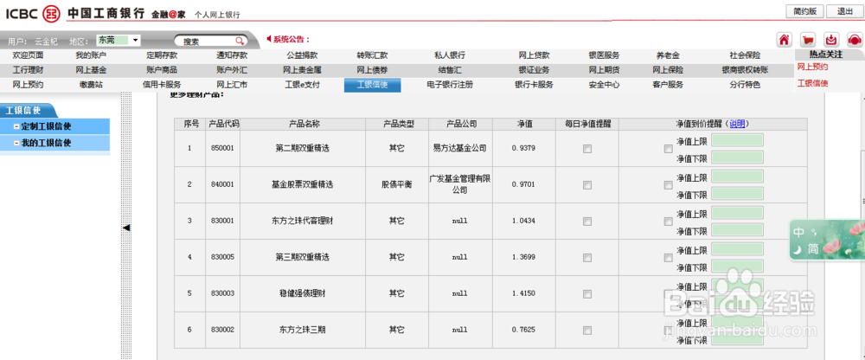Open 私人银行 menu
The height and width of the screenshot is (360, 865).
(450, 55)
